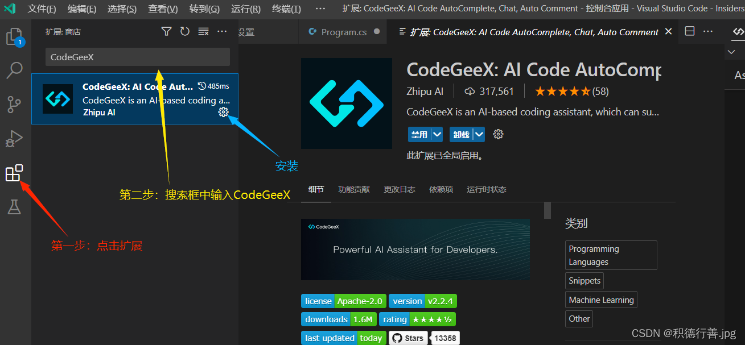The width and height of the screenshot is (745, 345).
Task: Open extensions view more actions menu
Action: point(222,32)
